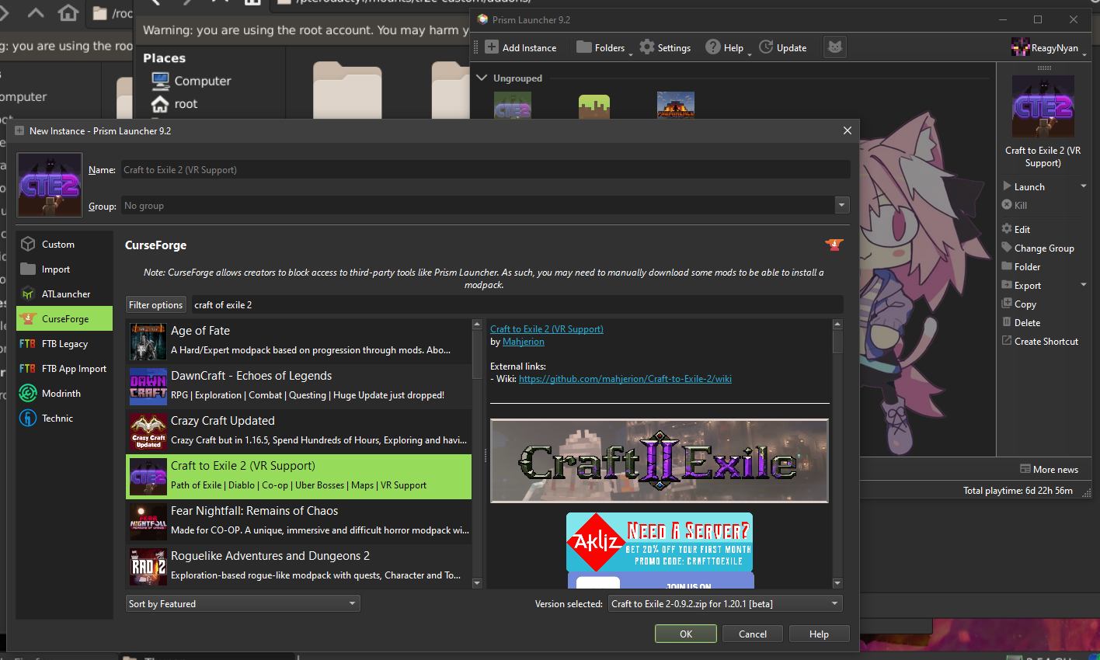Click More news in status bar
The image size is (1100, 660).
1049,469
